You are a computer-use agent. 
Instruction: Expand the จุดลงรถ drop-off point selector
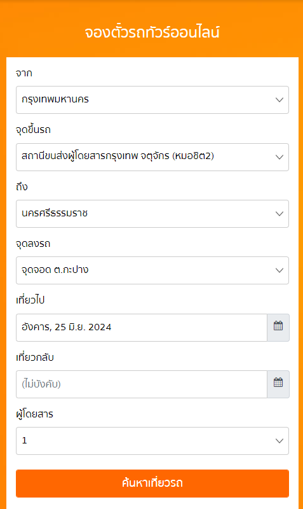click(152, 270)
